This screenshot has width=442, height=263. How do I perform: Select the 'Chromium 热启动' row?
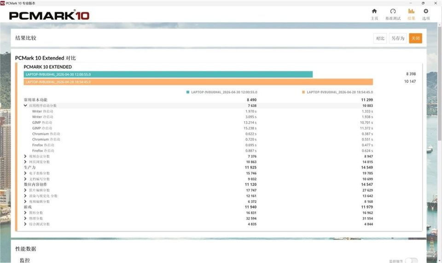pyautogui.click(x=198, y=134)
